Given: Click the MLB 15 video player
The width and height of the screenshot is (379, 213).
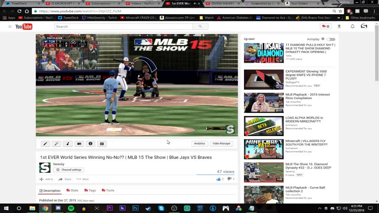Looking at the screenshot, I should click(137, 85).
